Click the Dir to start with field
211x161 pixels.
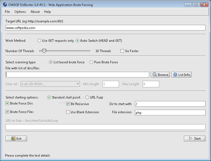[170, 104]
